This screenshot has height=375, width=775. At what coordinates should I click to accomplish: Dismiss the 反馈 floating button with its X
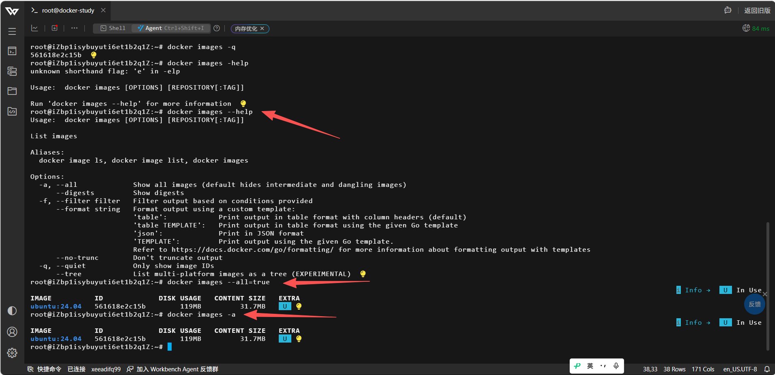click(x=765, y=294)
